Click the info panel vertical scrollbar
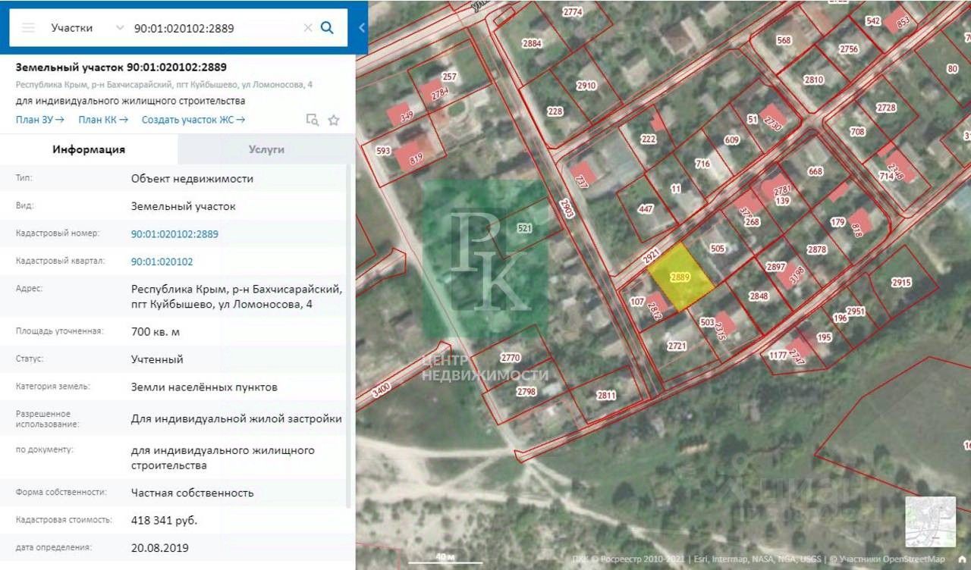 [350, 334]
